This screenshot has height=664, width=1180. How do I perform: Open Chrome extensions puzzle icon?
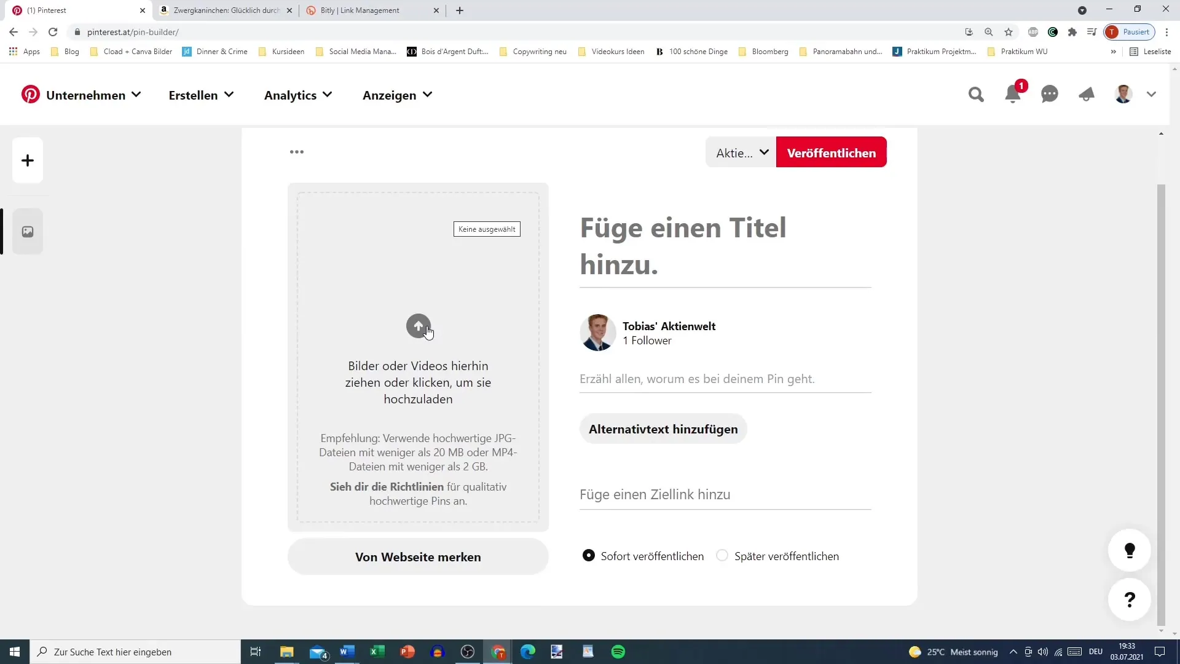1072,32
